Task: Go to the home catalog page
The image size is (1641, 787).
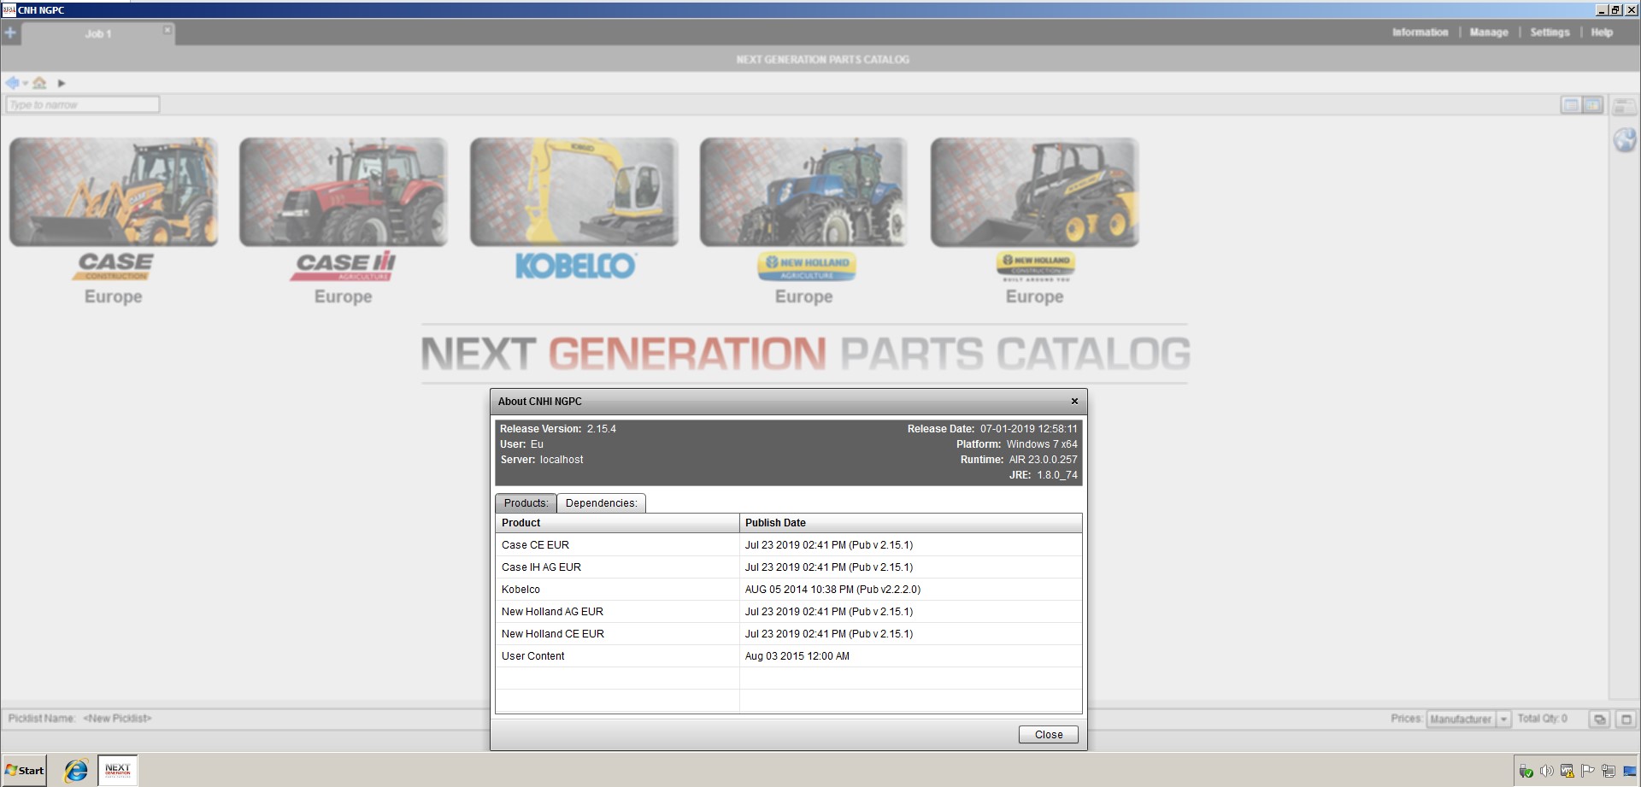Action: click(x=39, y=83)
